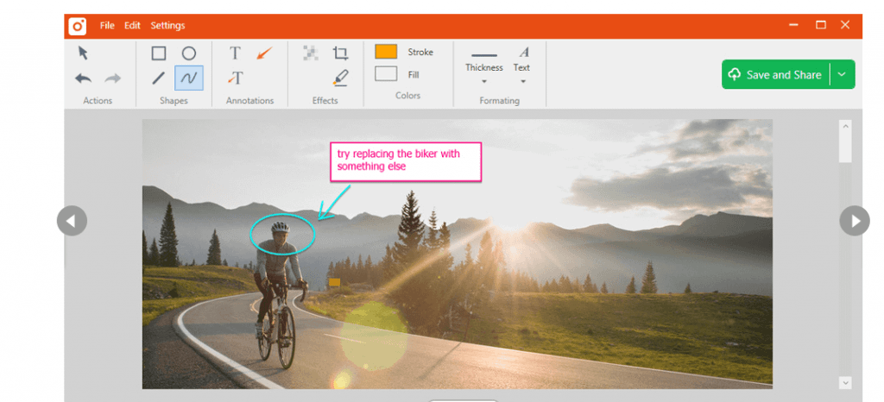The height and width of the screenshot is (402, 884).
Task: Click the Stroke label
Action: pos(420,52)
